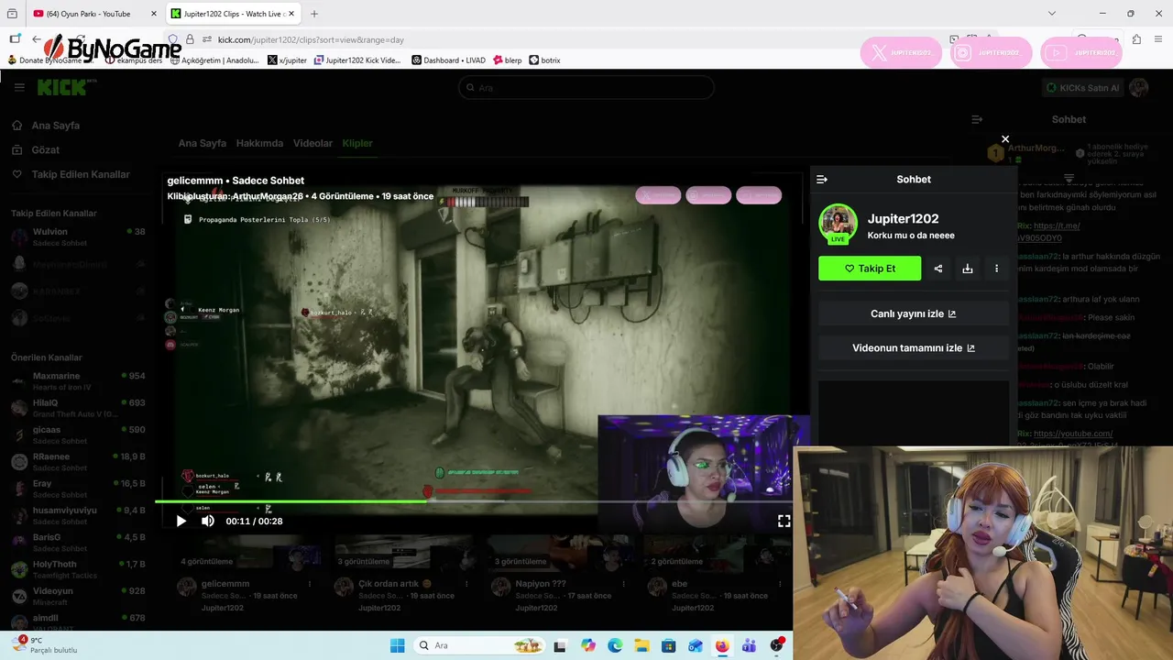The width and height of the screenshot is (1173, 660).
Task: Click the Kick logo
Action: tap(66, 87)
